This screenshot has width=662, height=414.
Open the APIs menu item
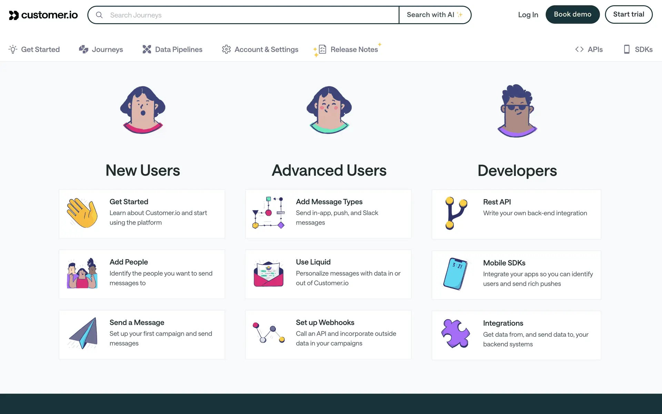point(589,49)
